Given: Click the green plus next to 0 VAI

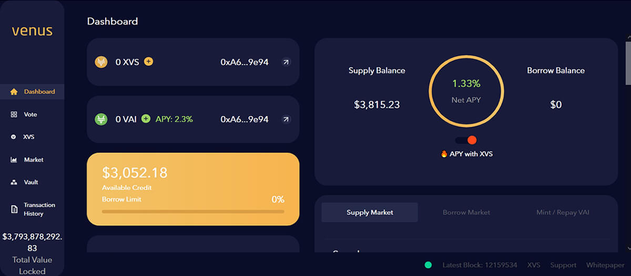Looking at the screenshot, I should click(x=146, y=119).
